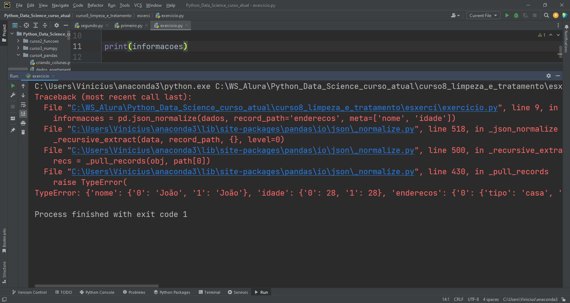This screenshot has width=570, height=303.
Task: Open _normalize.py line 430 traceback link
Action: click(243, 171)
